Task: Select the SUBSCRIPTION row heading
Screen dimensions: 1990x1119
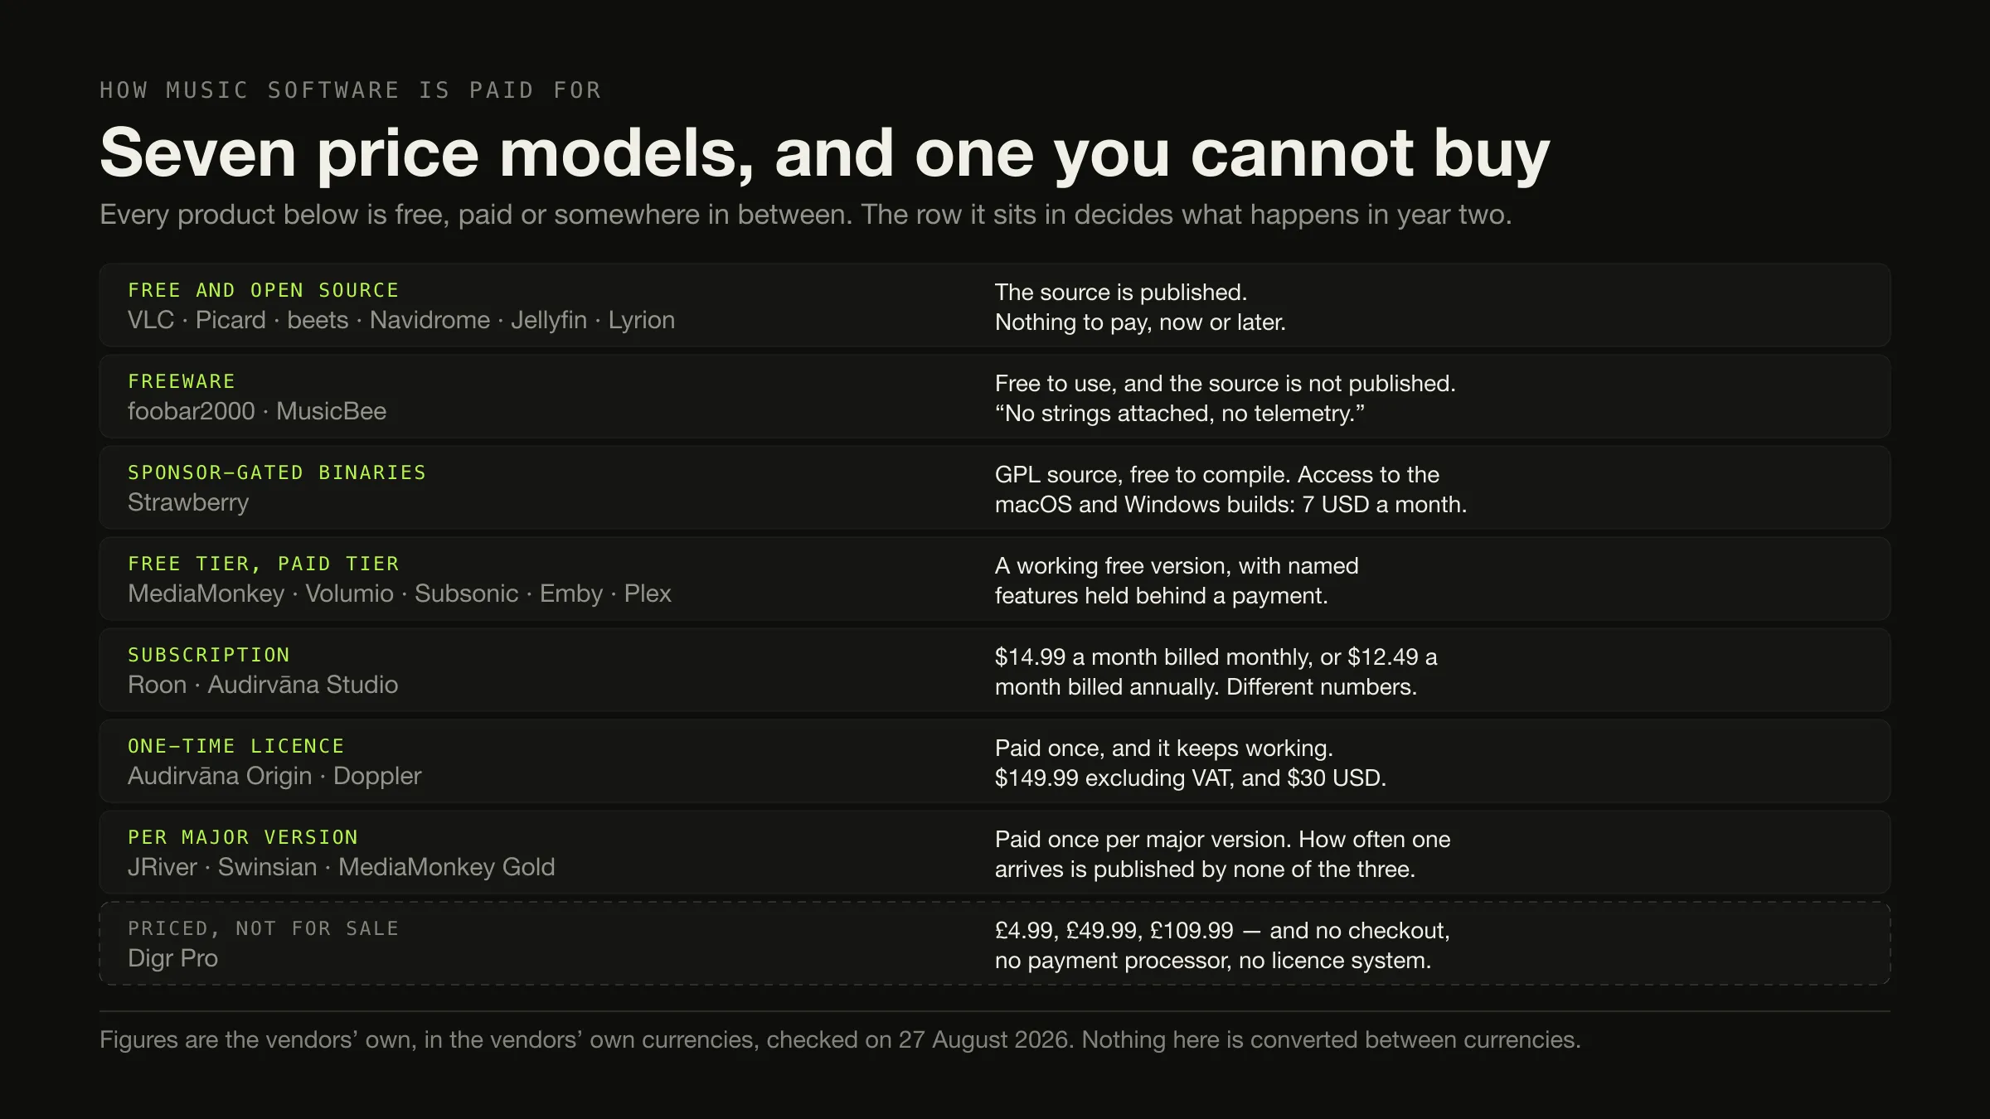Action: coord(209,655)
